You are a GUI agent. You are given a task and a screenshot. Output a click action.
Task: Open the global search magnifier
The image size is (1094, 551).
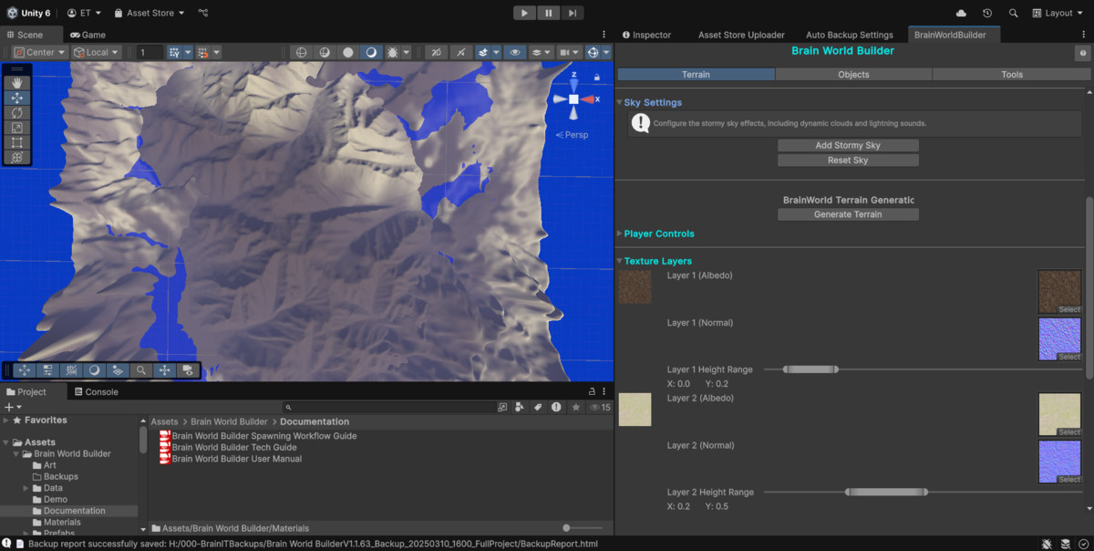click(x=1014, y=13)
